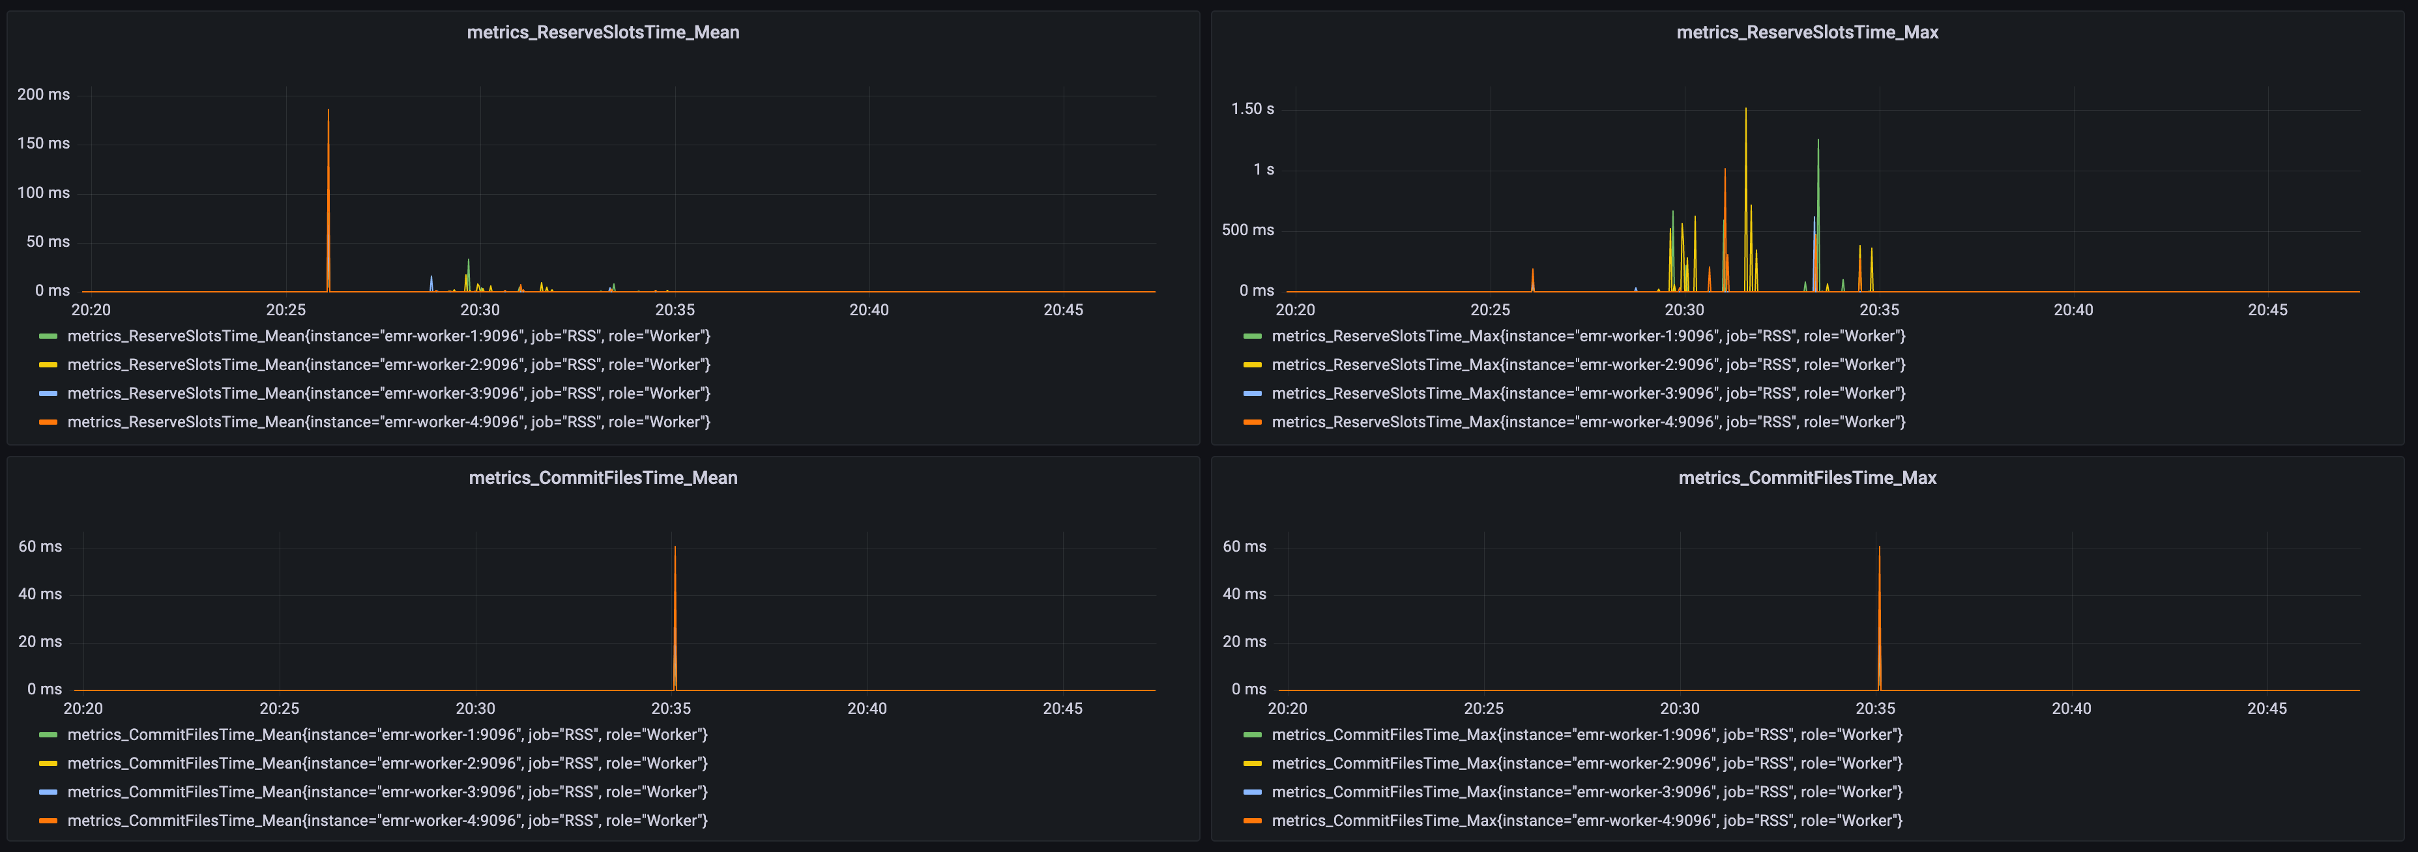Toggle emr-worker-1 series in CommitFilesTime_Mean legend
The width and height of the screenshot is (2418, 852).
[x=388, y=735]
